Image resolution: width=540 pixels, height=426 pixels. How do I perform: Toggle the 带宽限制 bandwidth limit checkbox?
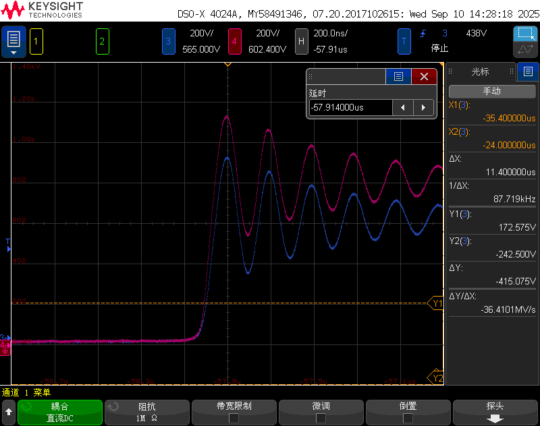click(234, 418)
